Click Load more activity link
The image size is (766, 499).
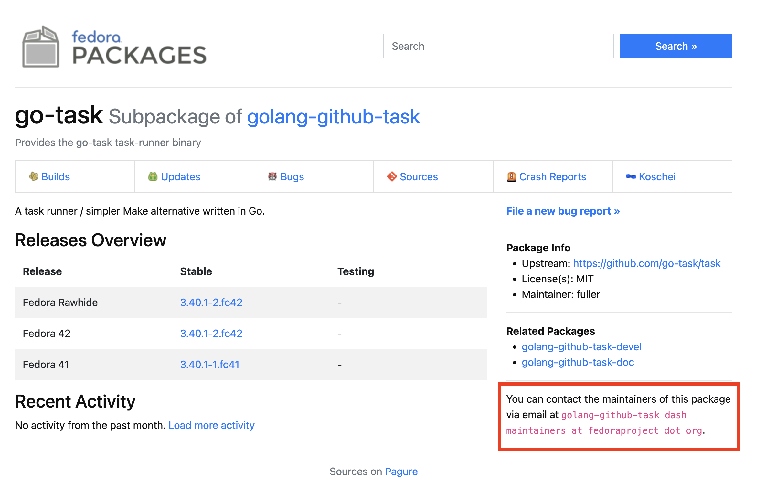pos(212,425)
